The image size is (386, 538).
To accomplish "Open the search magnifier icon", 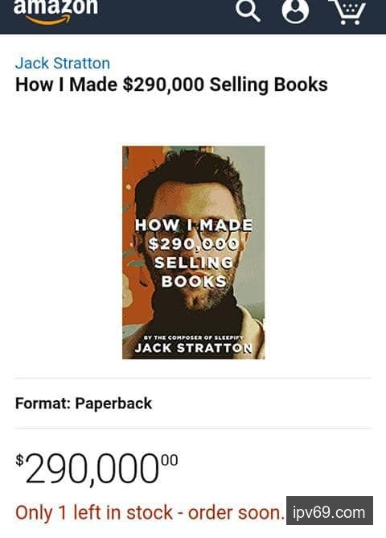I will (x=248, y=10).
